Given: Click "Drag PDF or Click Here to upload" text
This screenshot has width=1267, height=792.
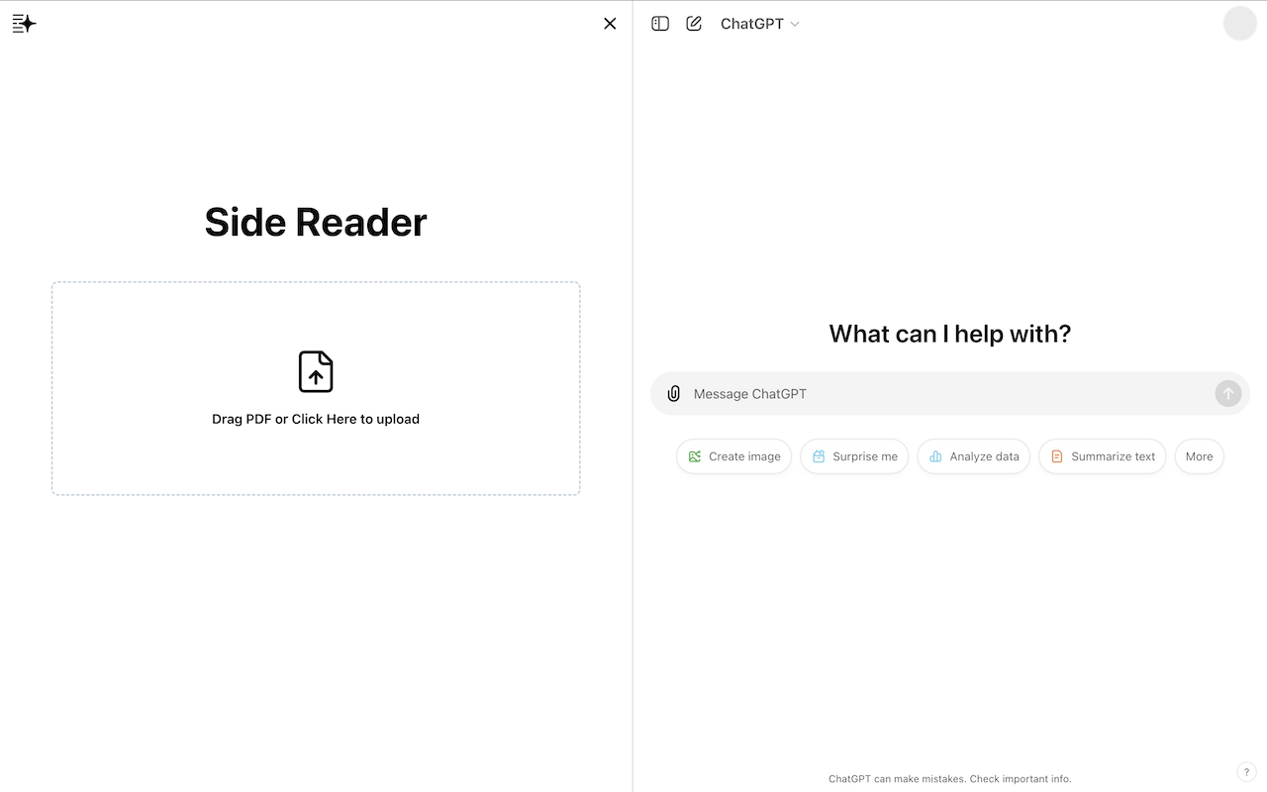Looking at the screenshot, I should 316,419.
